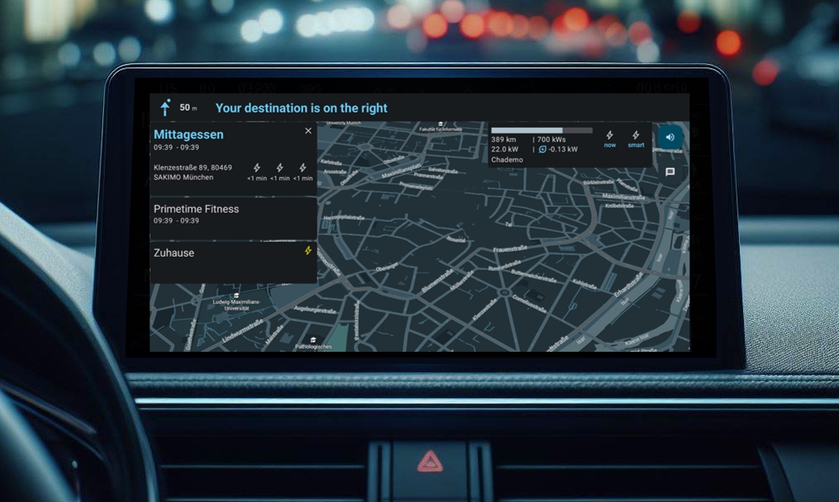Tap 'Erhardtstraße' label on the map
This screenshot has width=839, height=502.
[628, 285]
